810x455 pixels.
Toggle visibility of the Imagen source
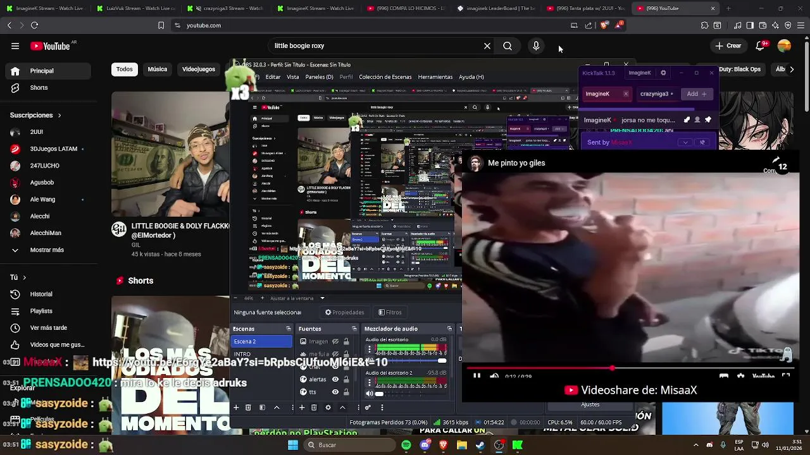[x=335, y=342]
